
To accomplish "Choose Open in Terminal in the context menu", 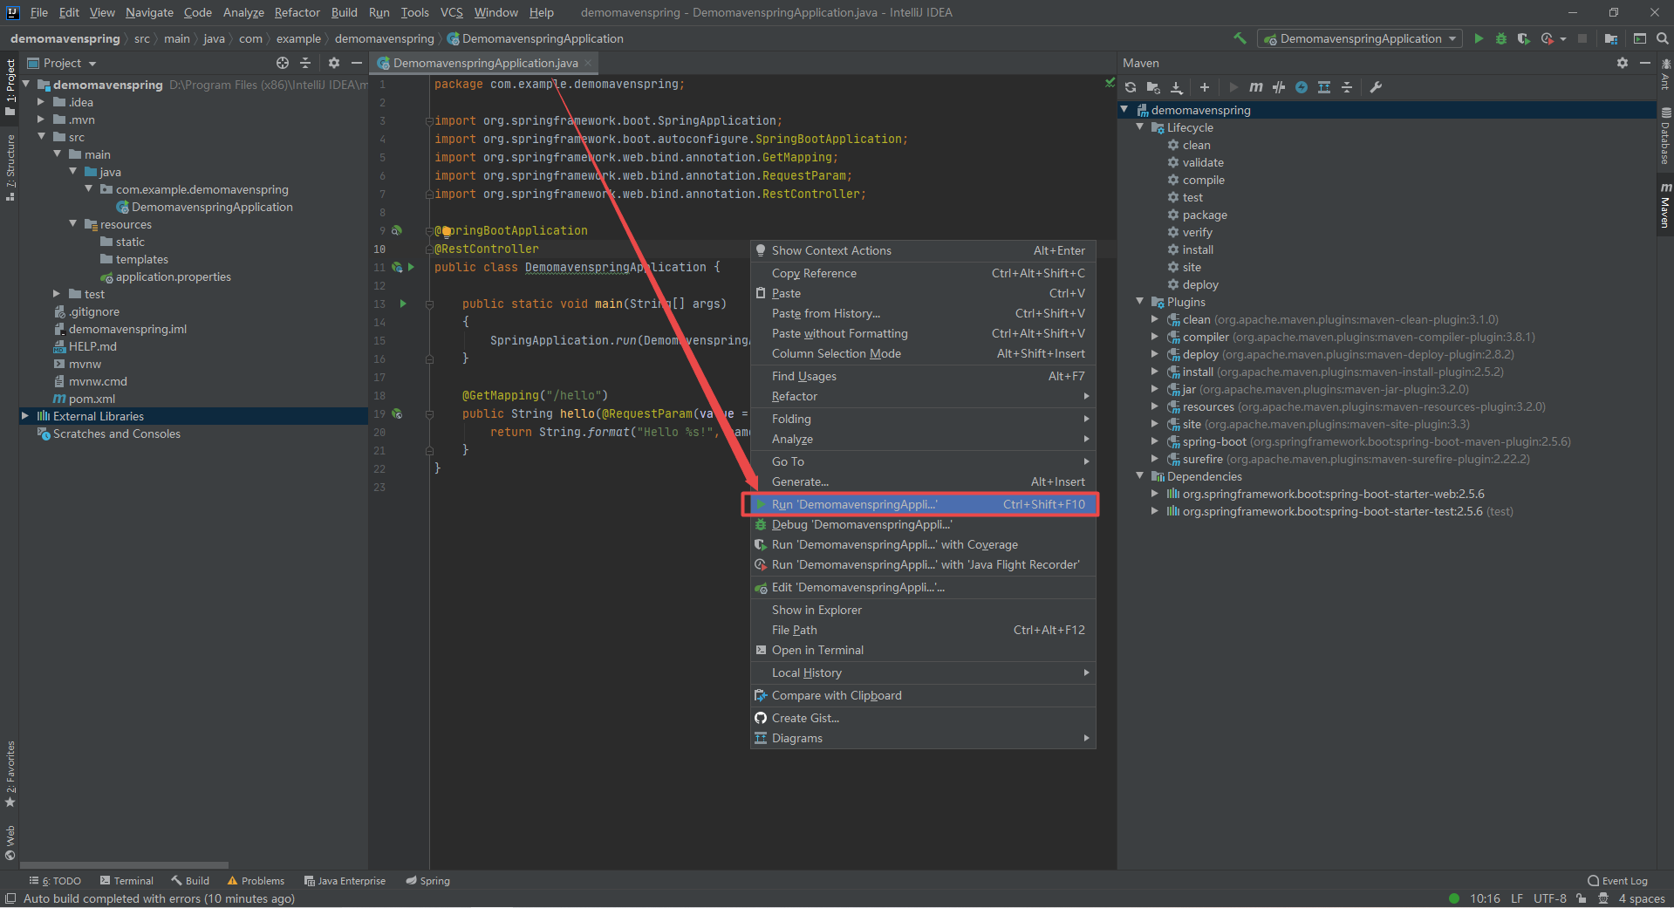I will click(x=923, y=650).
